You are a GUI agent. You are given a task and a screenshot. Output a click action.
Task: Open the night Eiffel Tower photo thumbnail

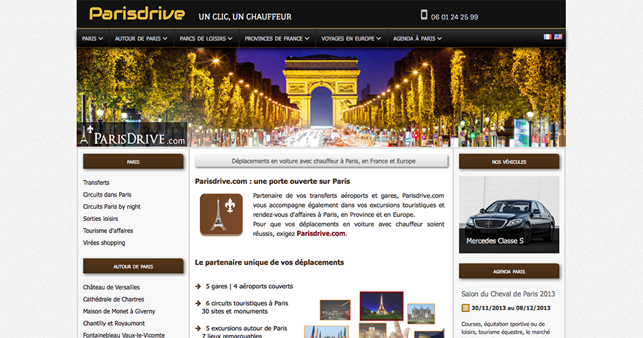click(381, 306)
